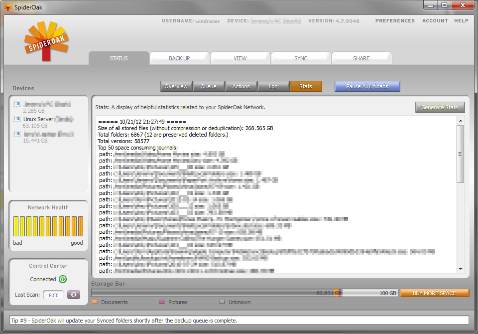Show the Log sub-tab
The width and height of the screenshot is (478, 334).
coord(273,86)
